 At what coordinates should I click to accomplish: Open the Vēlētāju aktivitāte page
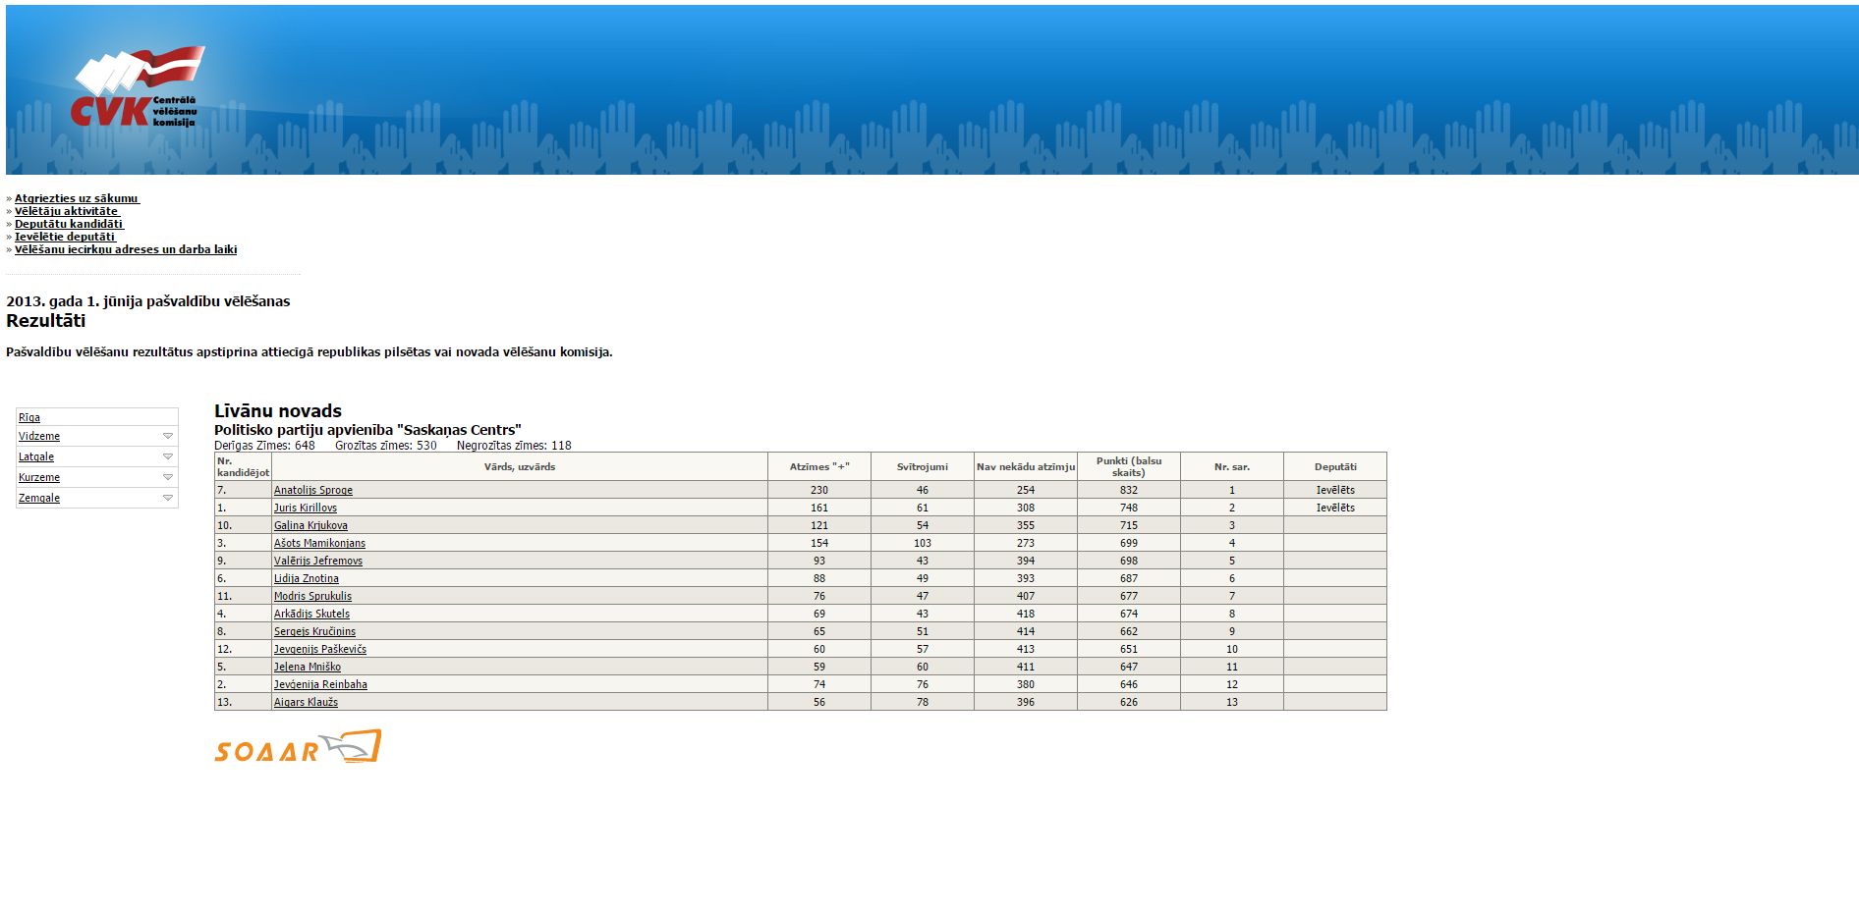(x=66, y=211)
